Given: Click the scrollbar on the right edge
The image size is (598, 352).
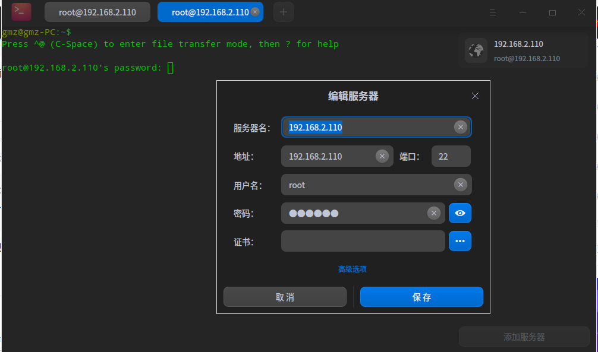Looking at the screenshot, I should [595, 178].
